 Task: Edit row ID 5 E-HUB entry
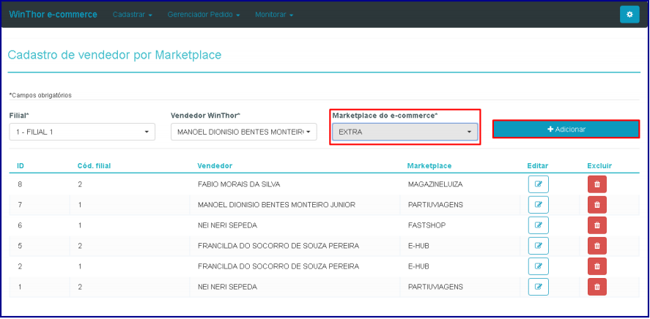[538, 246]
